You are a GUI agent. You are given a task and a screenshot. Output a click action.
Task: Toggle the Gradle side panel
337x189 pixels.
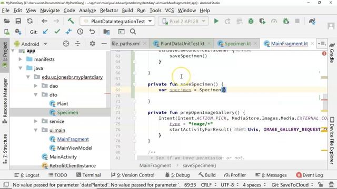332,52
